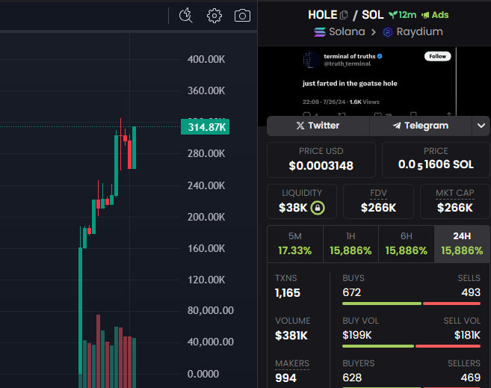
Task: Open the Telegram social button
Action: tap(421, 126)
